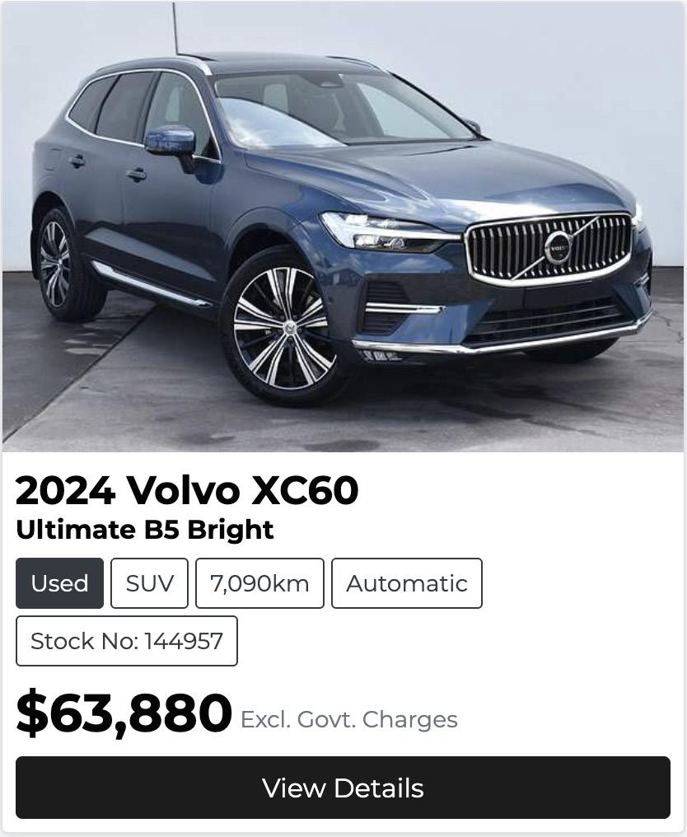Image resolution: width=687 pixels, height=837 pixels.
Task: Click the car's front grille in photo
Action: point(549,249)
